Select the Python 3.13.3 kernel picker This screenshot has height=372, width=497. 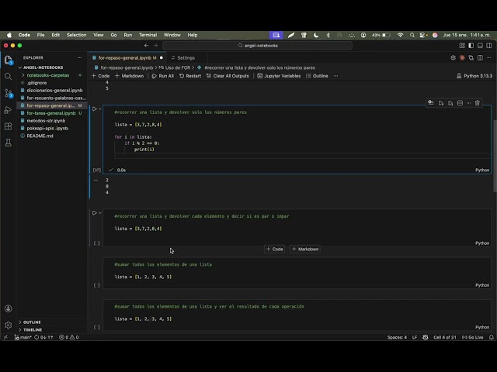coord(474,76)
